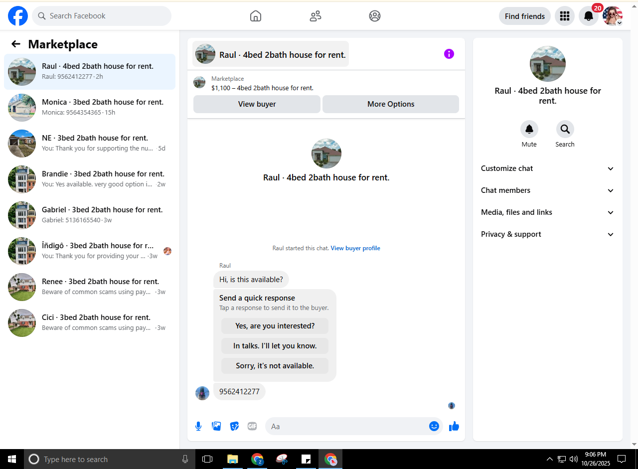Viewport: 638px width, 469px height.
Task: Click the chat header Raul listing title
Action: (271, 54)
